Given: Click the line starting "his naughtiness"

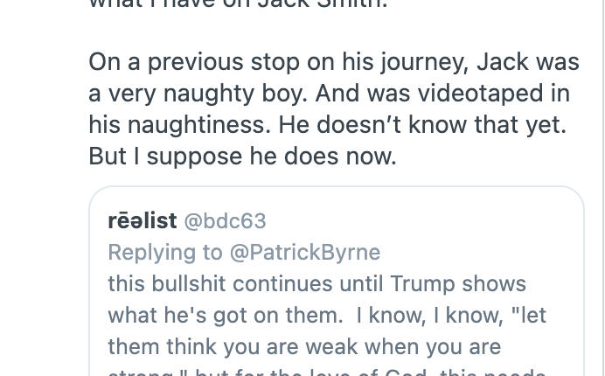Looking at the screenshot, I should coord(327,126).
